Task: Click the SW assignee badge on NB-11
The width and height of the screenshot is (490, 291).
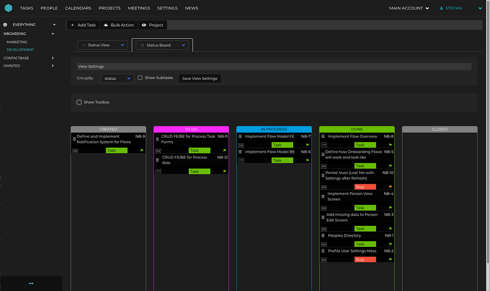Action: [158, 151]
